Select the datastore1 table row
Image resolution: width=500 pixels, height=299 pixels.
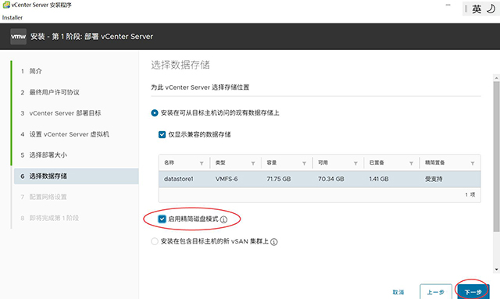[x=320, y=179]
